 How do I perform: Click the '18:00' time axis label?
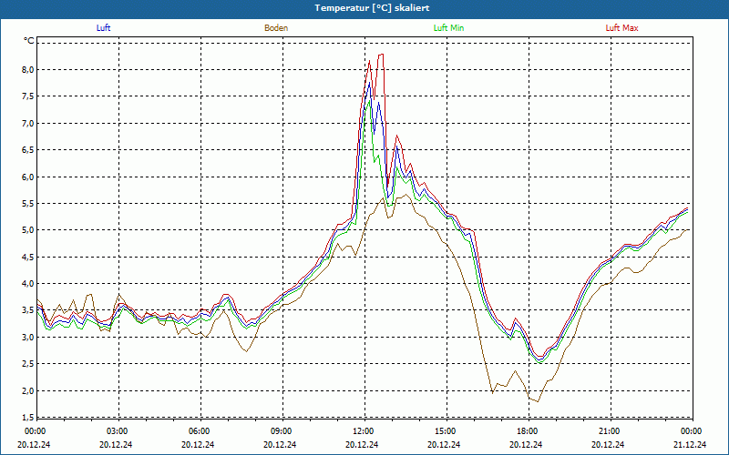(529, 431)
